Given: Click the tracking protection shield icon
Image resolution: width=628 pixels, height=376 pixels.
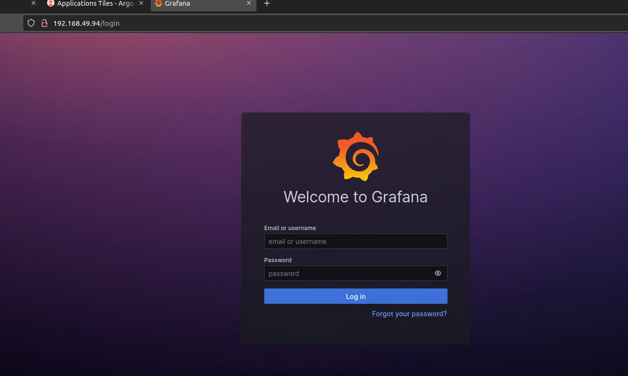Looking at the screenshot, I should point(31,23).
